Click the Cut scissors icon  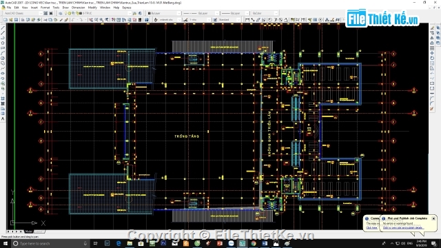(45, 20)
